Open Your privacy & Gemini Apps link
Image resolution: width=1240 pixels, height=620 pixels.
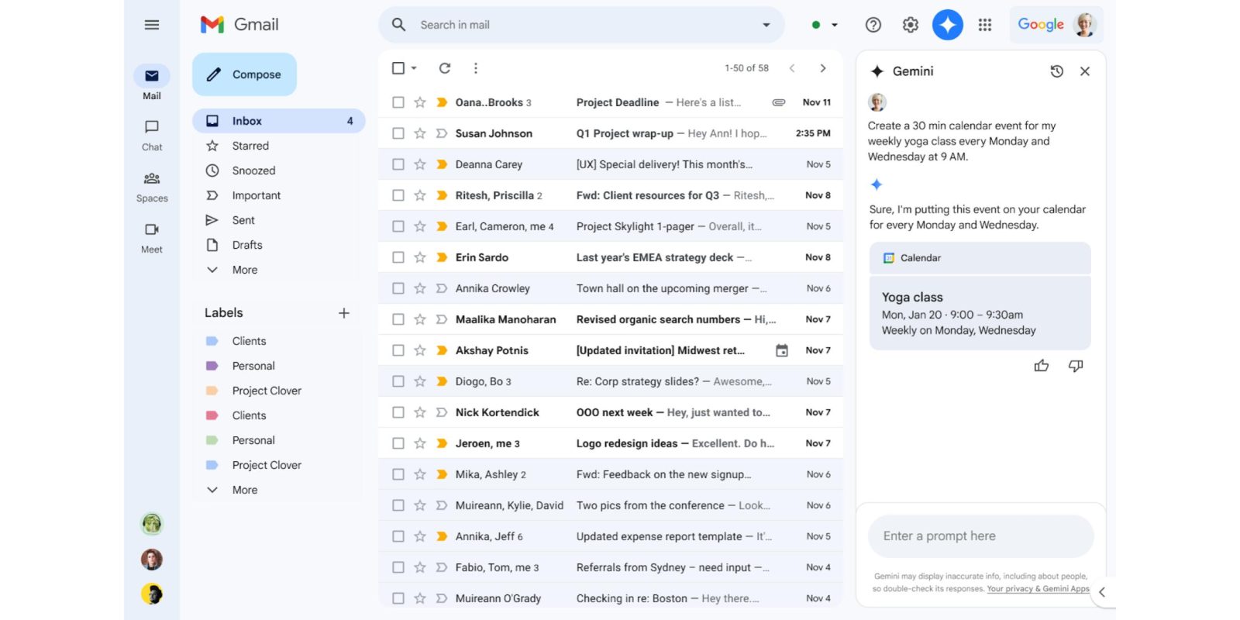pos(1038,589)
